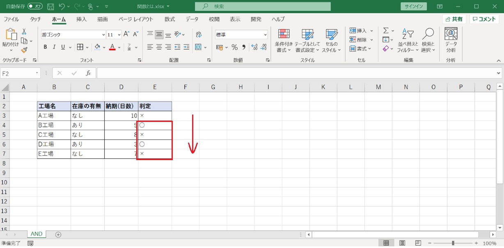Image resolution: width=504 pixels, height=248 pixels.
Task: Expand the 游ゴシック font name dropdown
Action: 102,35
